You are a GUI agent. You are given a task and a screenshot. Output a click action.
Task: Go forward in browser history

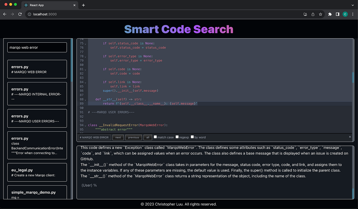tap(12, 14)
